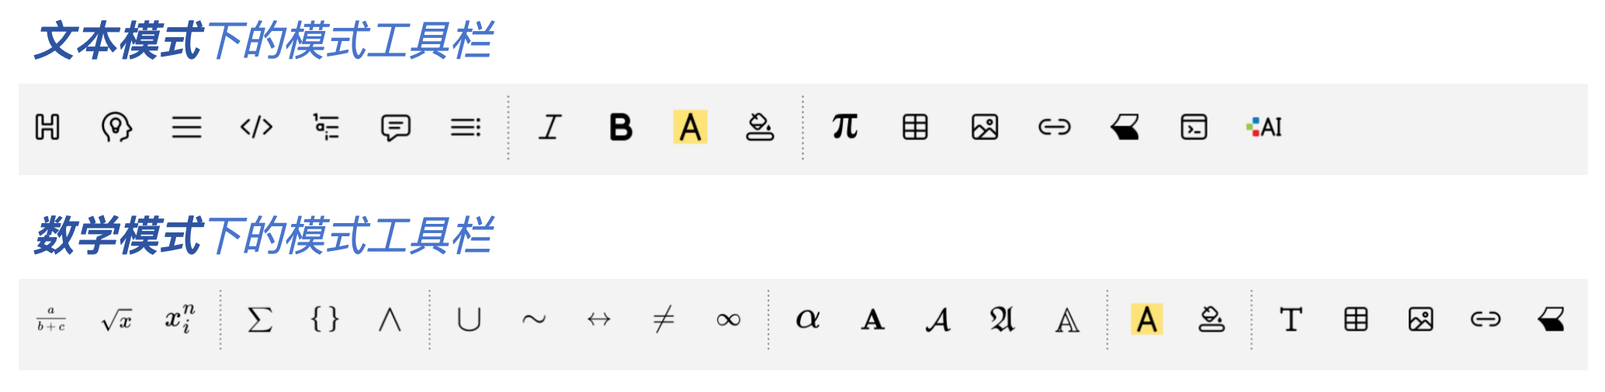The height and width of the screenshot is (392, 1605).
Task: Pick the yellow highlight A in text toolbar
Action: click(x=690, y=127)
